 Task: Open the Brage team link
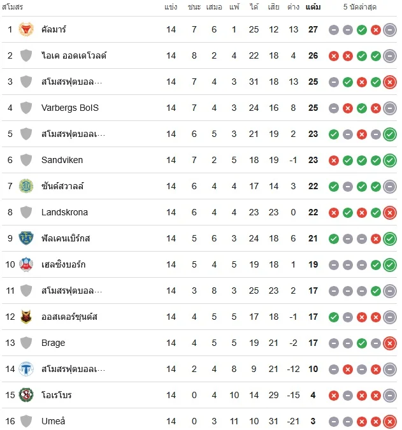click(54, 343)
